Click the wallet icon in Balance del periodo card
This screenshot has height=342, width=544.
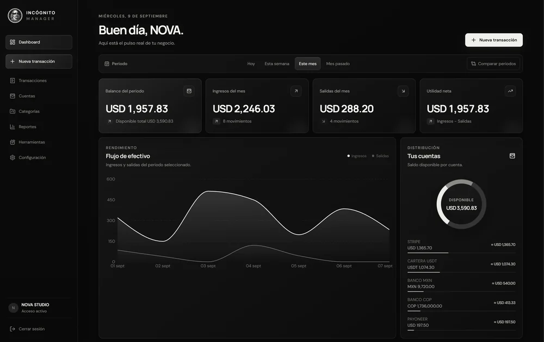[189, 91]
